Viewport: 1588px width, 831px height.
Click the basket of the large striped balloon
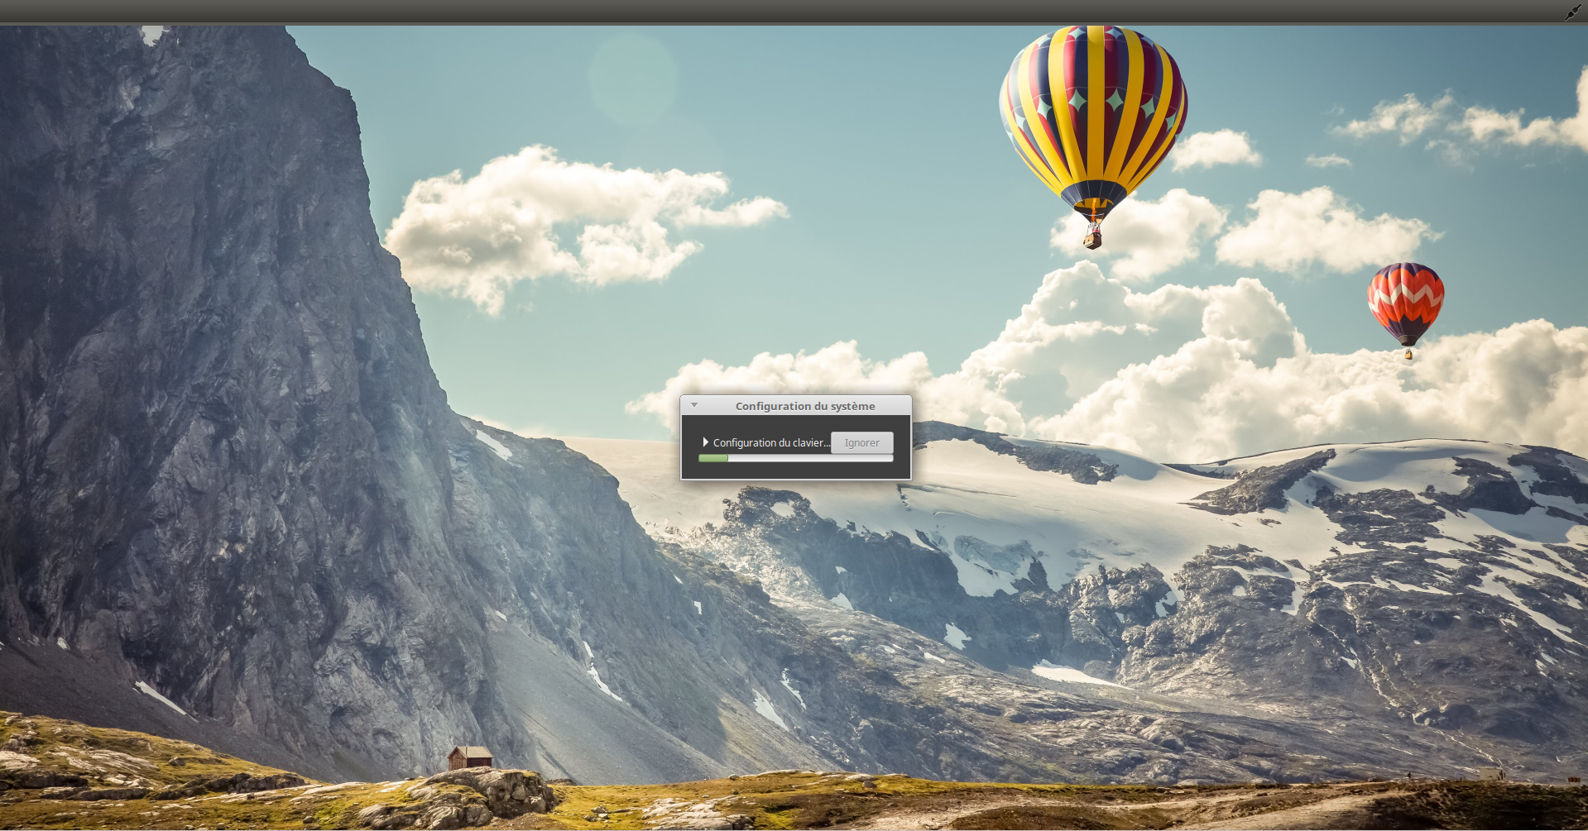1092,240
